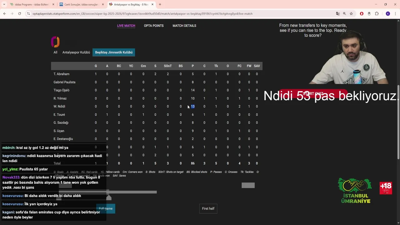Select the Gabriel Paulista player name
Image resolution: width=400 pixels, height=225 pixels.
coord(64,82)
